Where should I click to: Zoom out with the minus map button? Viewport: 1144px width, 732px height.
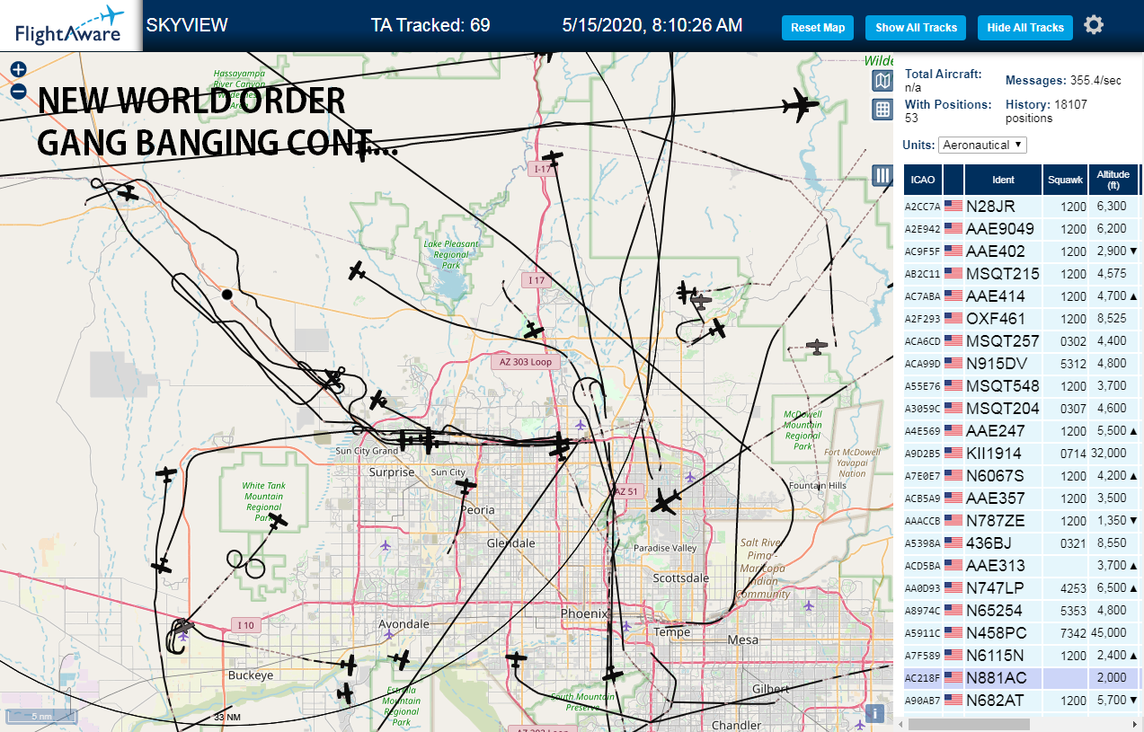(x=18, y=90)
